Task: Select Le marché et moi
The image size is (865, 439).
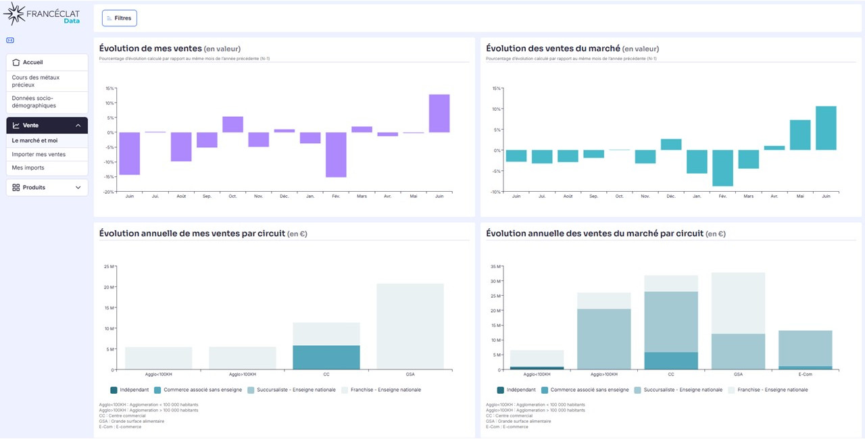Action: (x=47, y=140)
